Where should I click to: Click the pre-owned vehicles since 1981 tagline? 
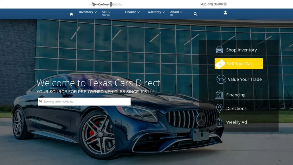point(94,92)
